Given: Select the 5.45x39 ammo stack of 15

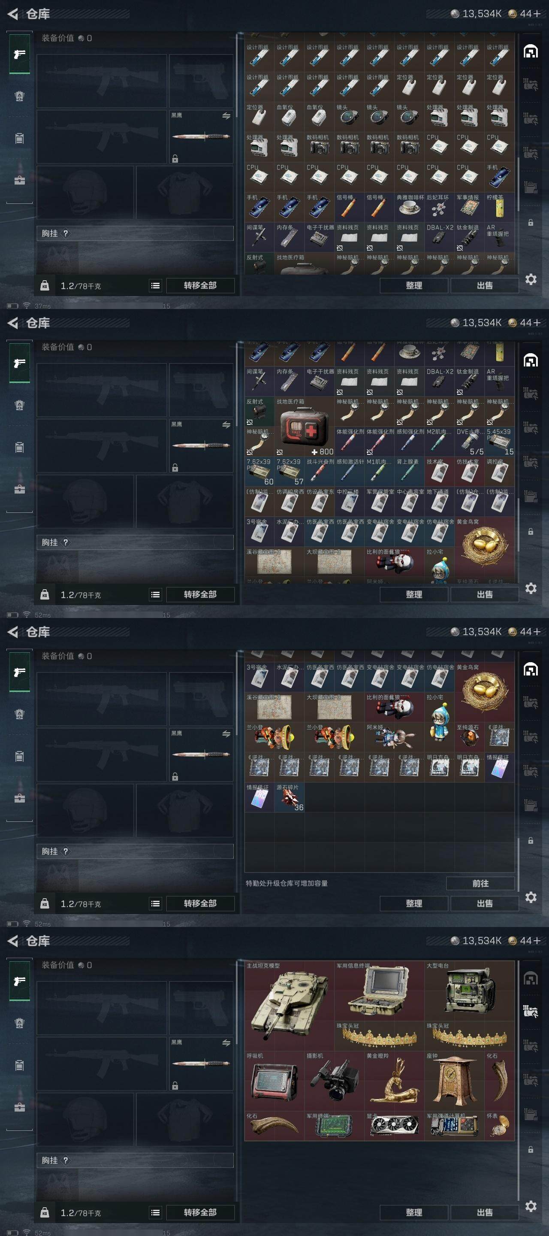Looking at the screenshot, I should [x=500, y=442].
